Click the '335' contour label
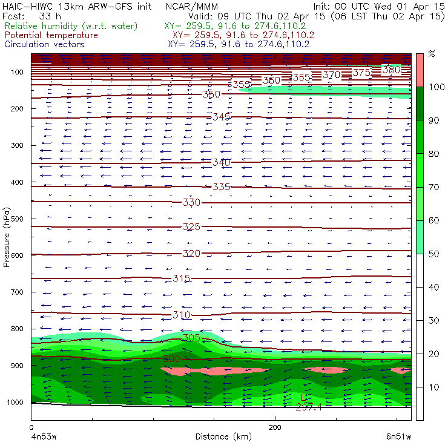The height and width of the screenshot is (448, 448). (222, 187)
